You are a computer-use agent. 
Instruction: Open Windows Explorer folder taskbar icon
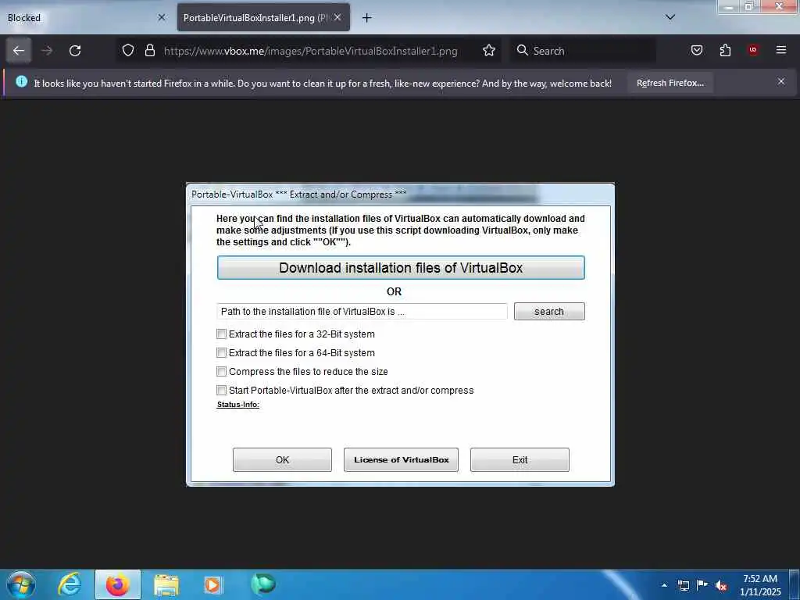[x=166, y=585]
